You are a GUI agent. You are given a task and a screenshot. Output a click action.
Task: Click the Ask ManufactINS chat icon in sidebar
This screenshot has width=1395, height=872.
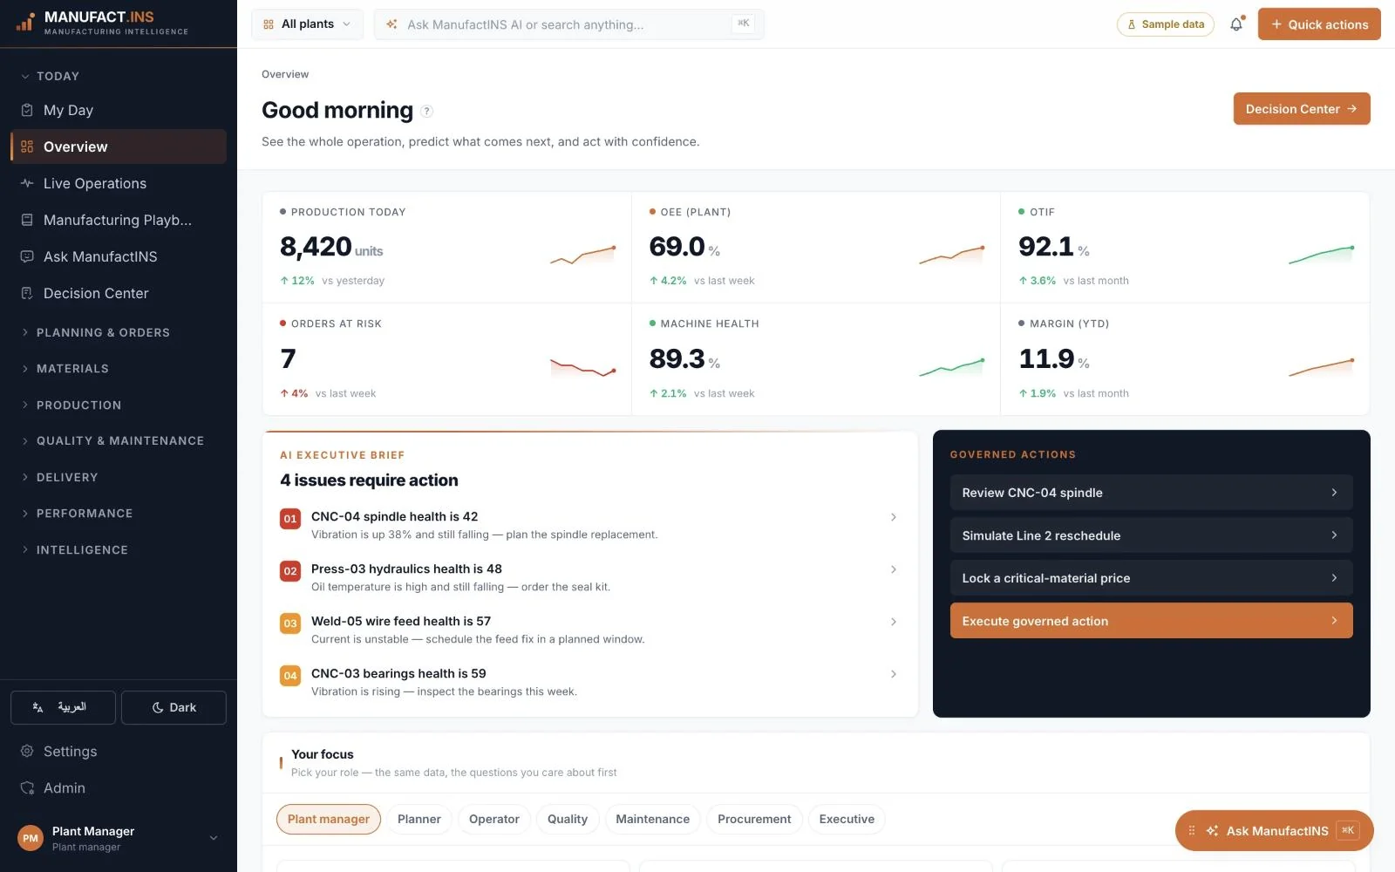coord(27,256)
